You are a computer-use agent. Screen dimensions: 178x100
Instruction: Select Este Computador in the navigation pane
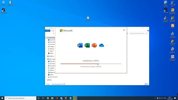click(x=51, y=59)
